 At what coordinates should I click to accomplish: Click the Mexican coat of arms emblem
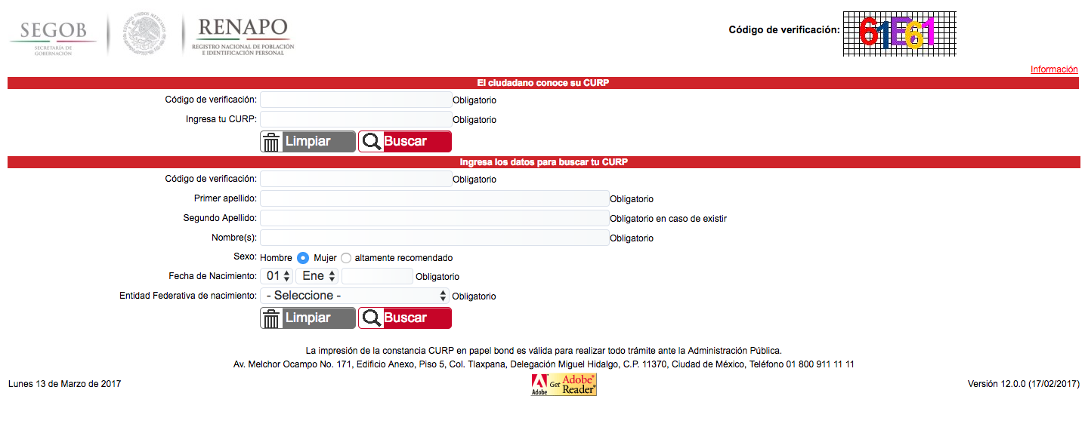tap(145, 34)
